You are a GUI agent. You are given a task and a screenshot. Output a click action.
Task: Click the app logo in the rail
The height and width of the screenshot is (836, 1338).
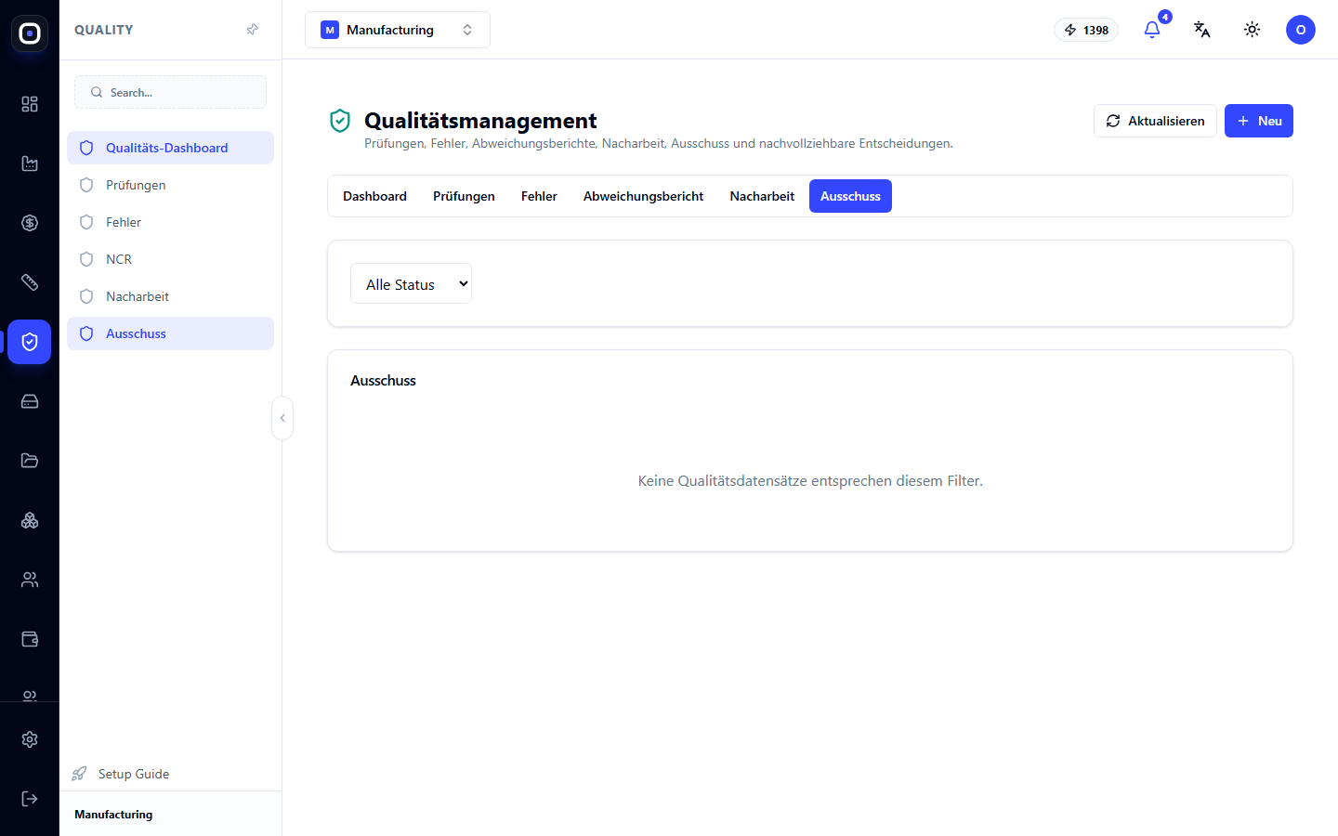30,33
